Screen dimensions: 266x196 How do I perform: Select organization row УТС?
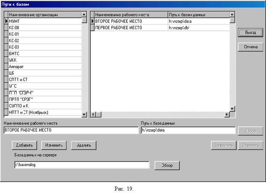pyautogui.click(x=45, y=86)
